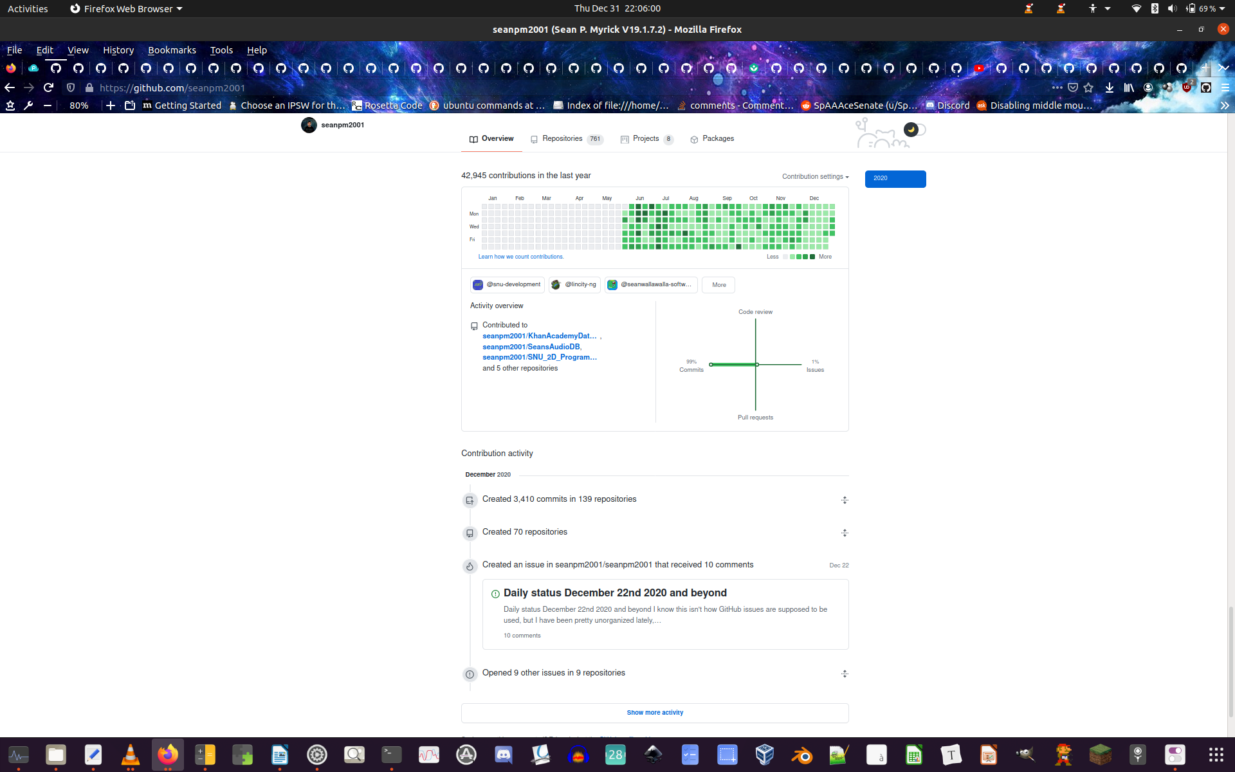The width and height of the screenshot is (1235, 772).
Task: Bookmark this page with the star icon
Action: click(x=1088, y=87)
